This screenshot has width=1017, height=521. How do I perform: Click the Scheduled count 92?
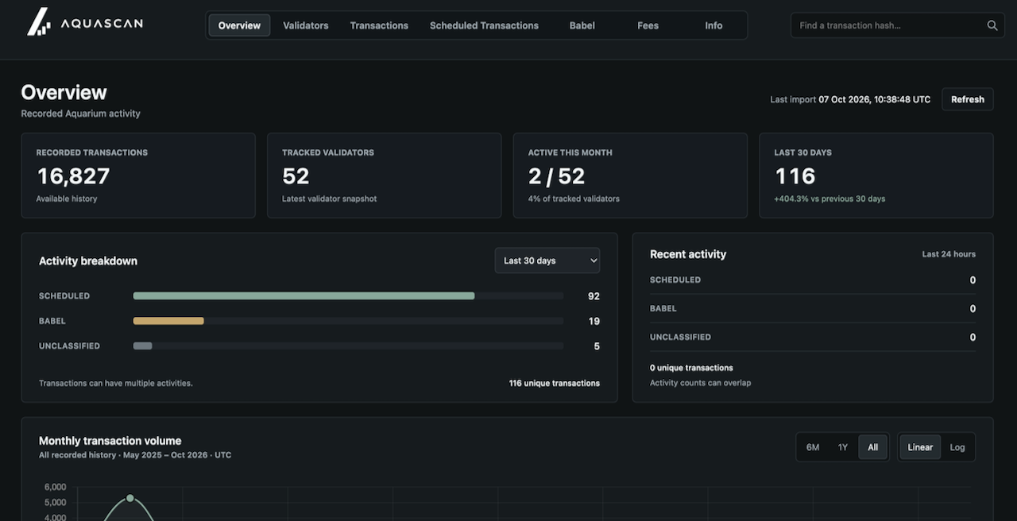point(594,296)
